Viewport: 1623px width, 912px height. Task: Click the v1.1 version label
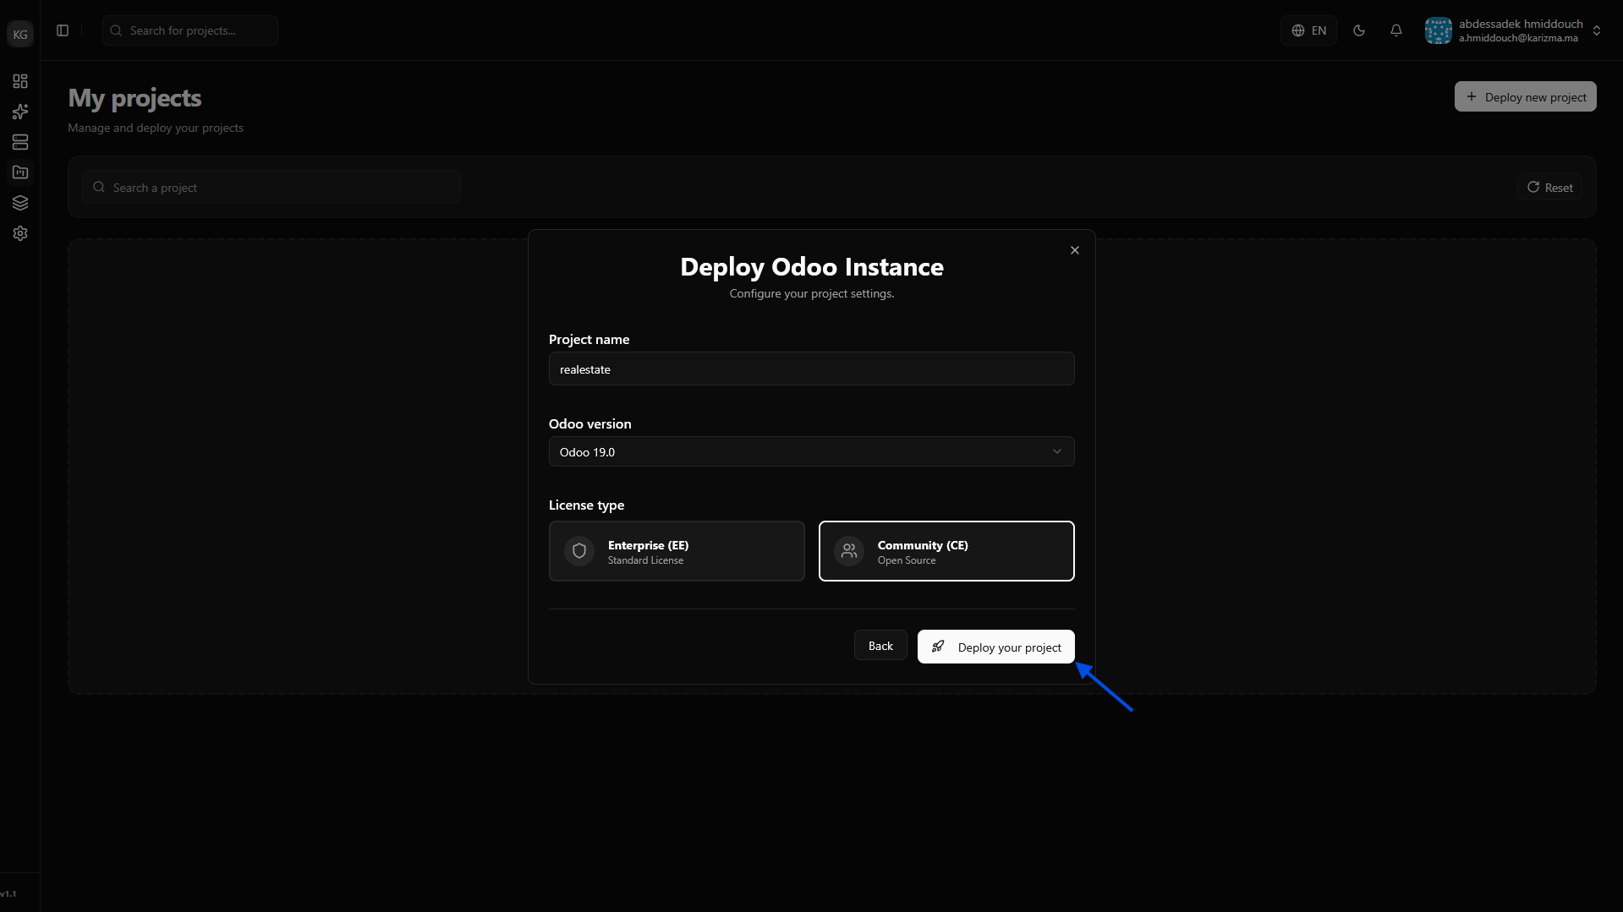[x=8, y=893]
